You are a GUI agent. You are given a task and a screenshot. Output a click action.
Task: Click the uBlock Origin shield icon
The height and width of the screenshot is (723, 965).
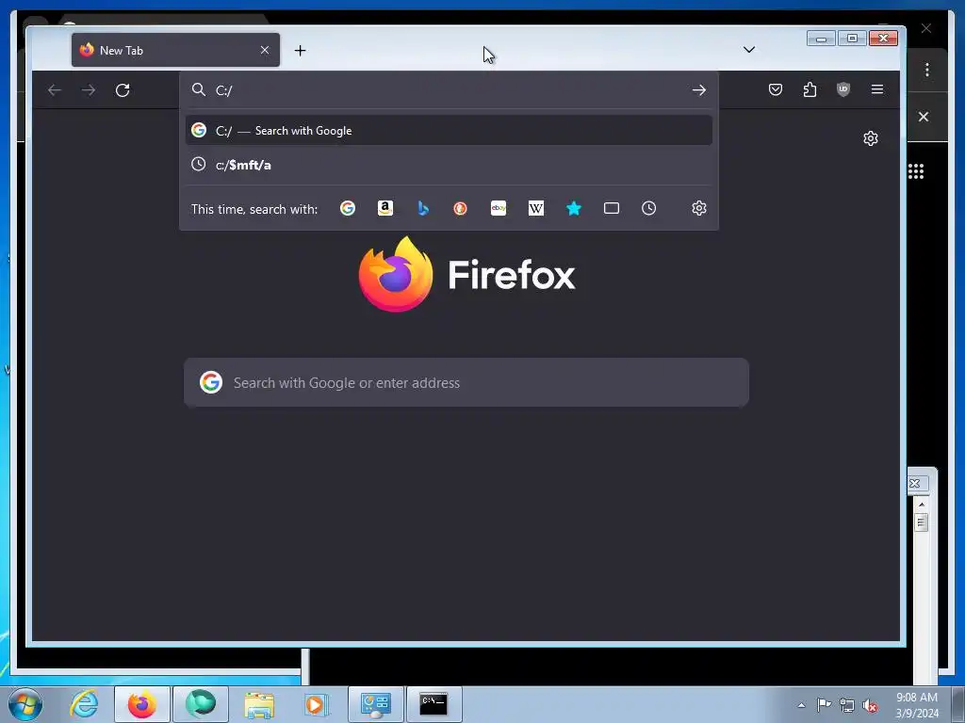(x=843, y=89)
